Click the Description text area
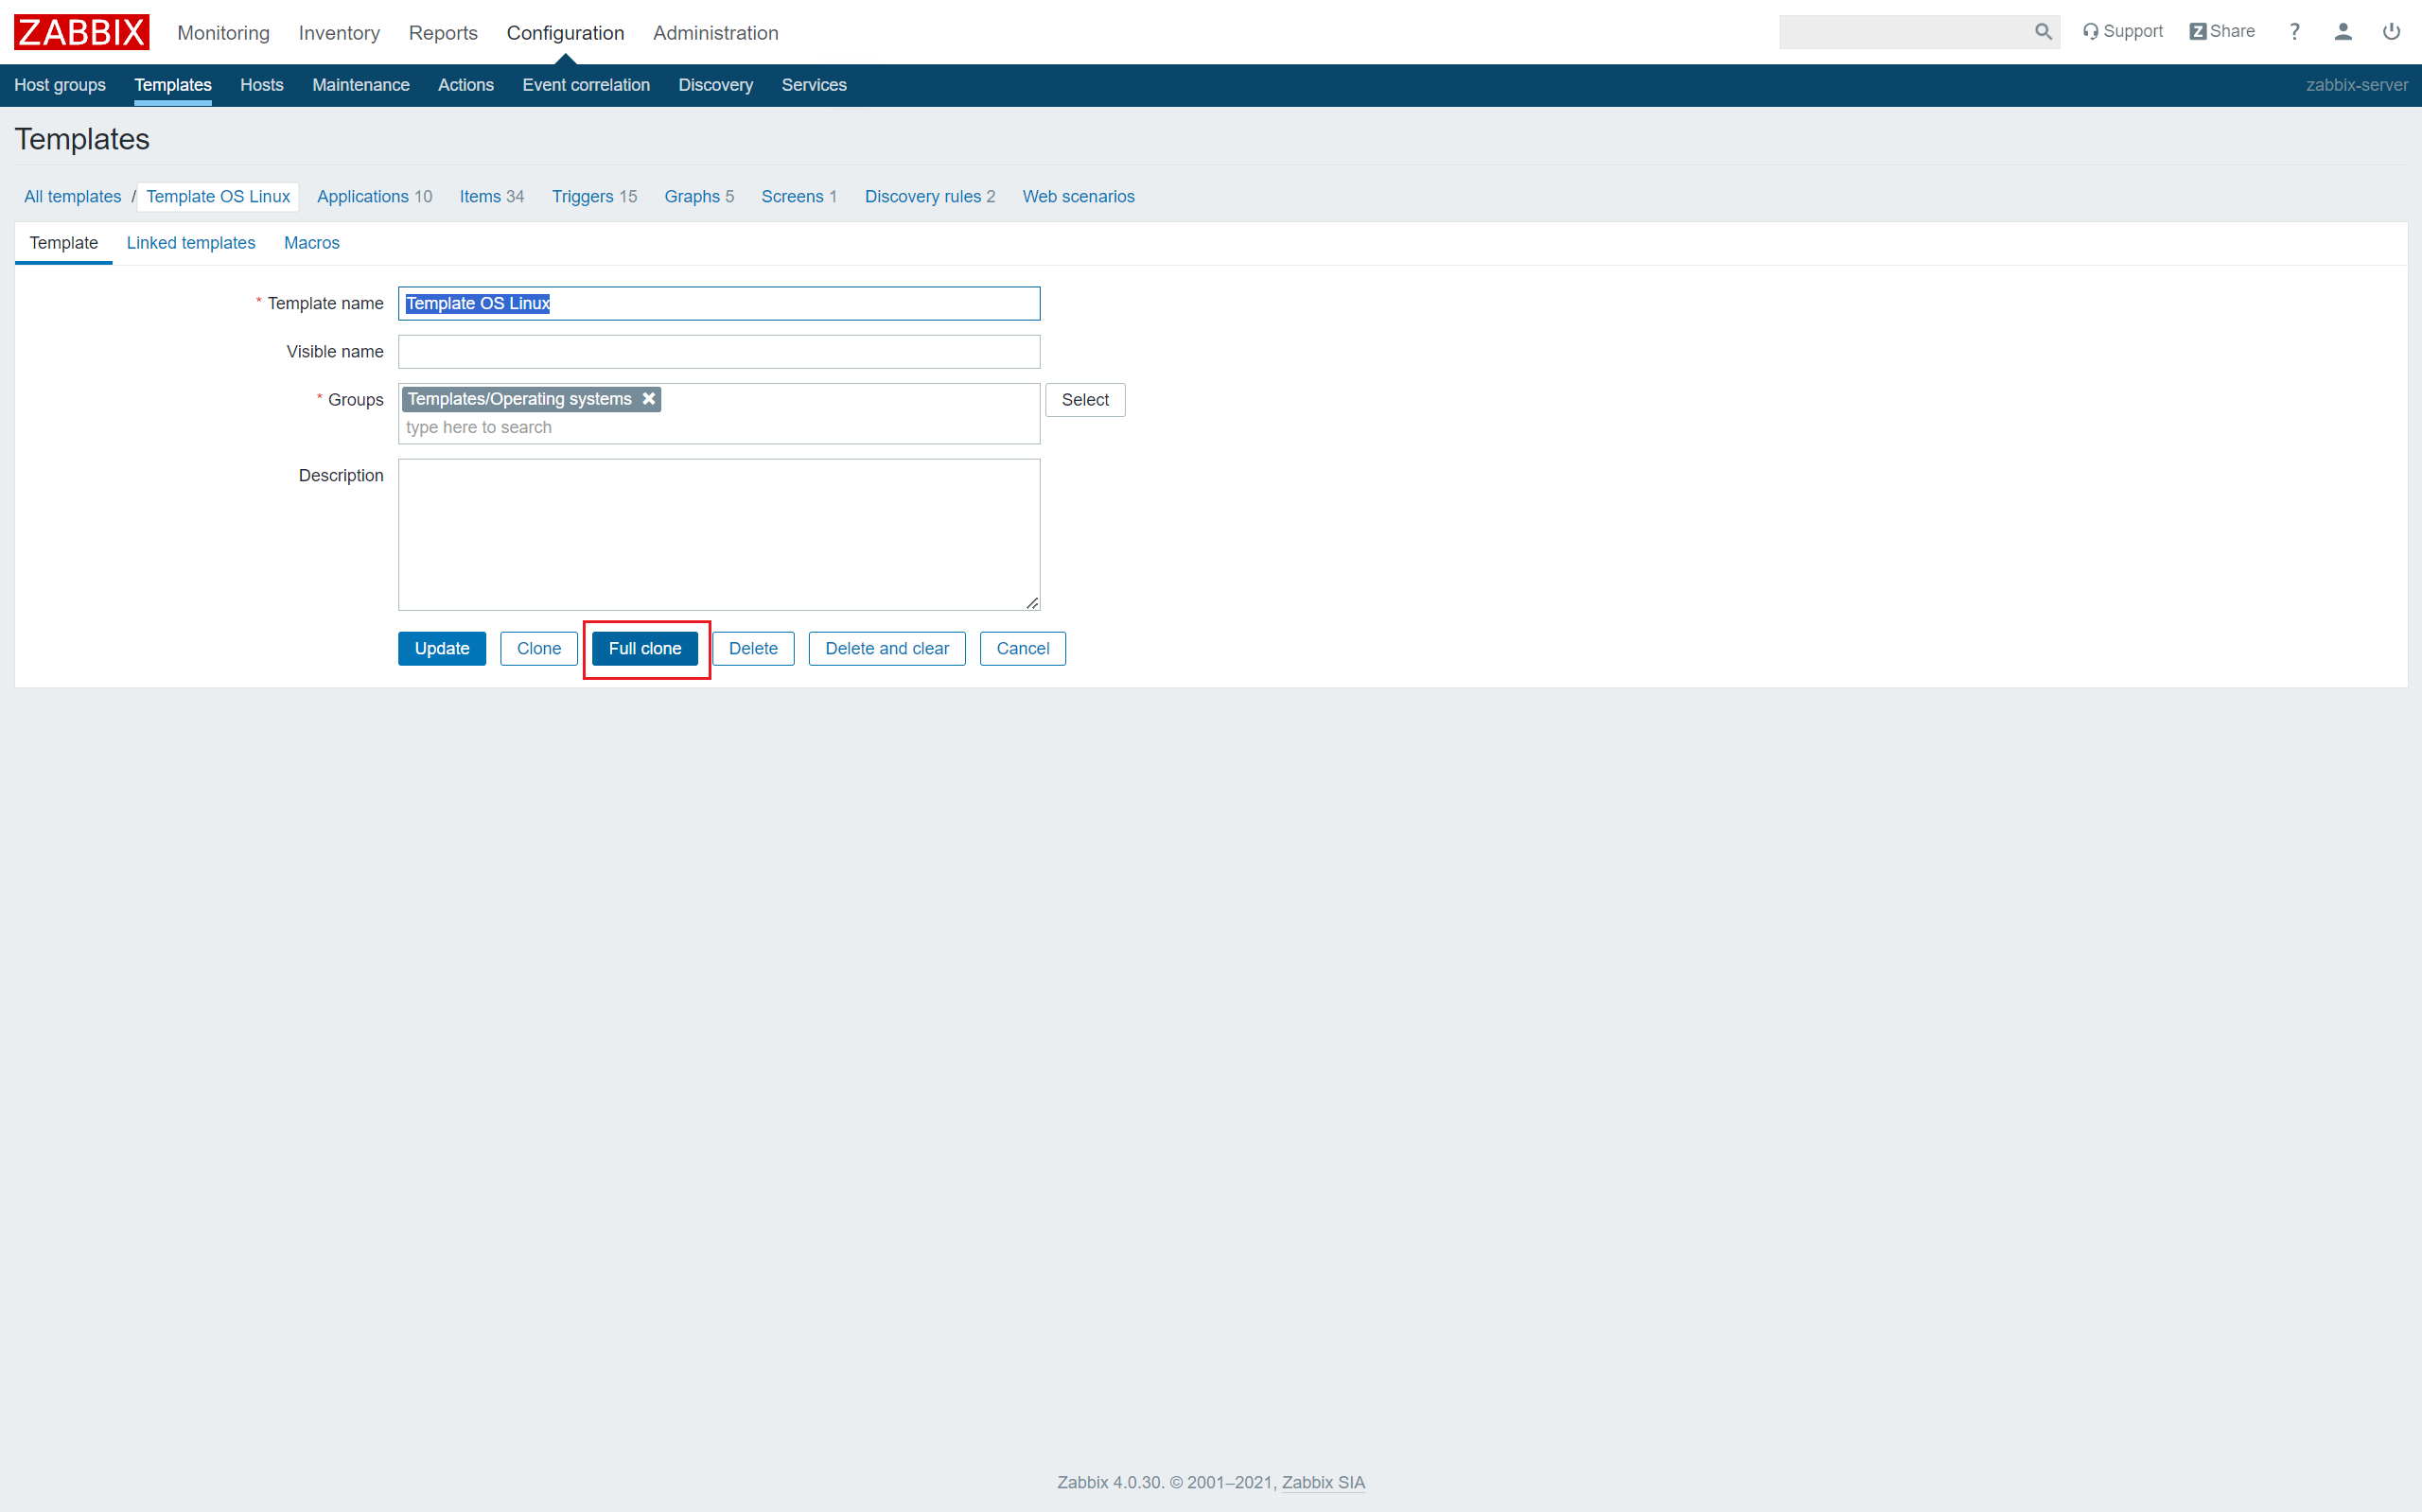Viewport: 2422px width, 1512px height. point(719,535)
